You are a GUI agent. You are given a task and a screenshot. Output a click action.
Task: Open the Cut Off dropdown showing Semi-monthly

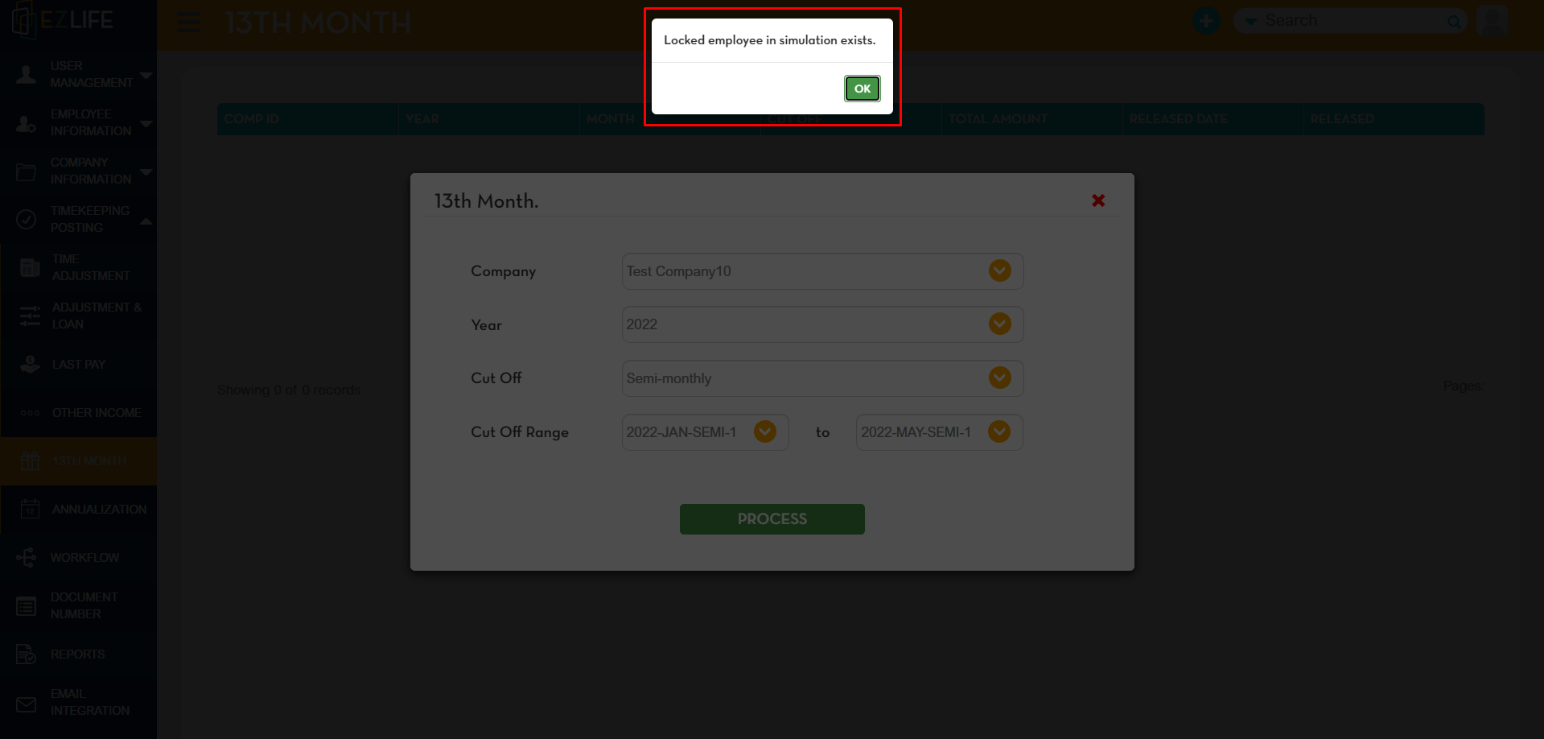(x=822, y=378)
